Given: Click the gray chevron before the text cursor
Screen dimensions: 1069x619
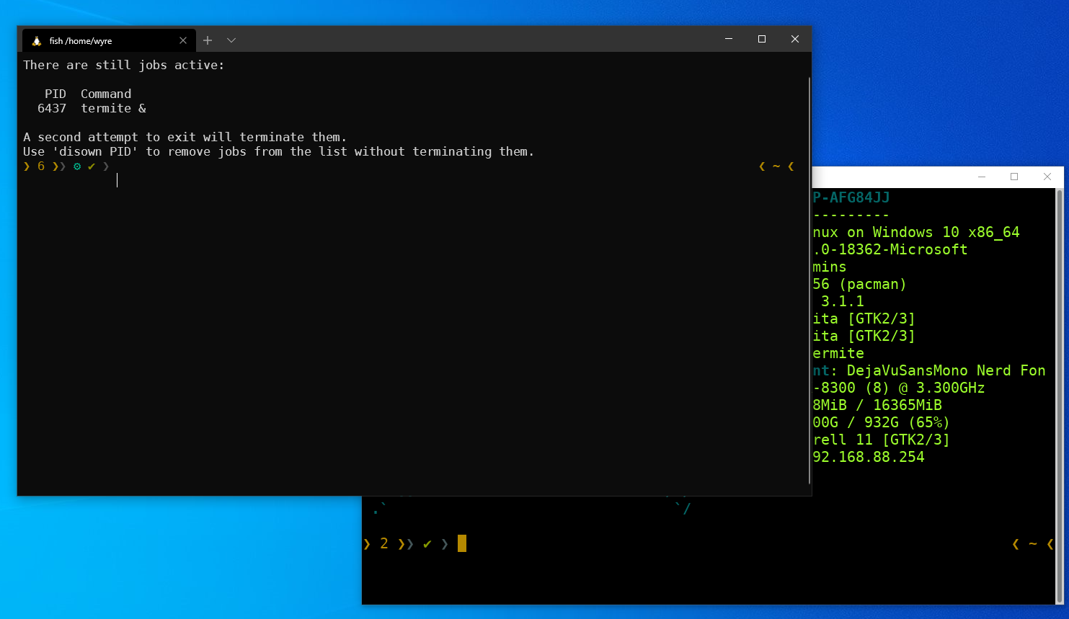Looking at the screenshot, I should click(105, 166).
